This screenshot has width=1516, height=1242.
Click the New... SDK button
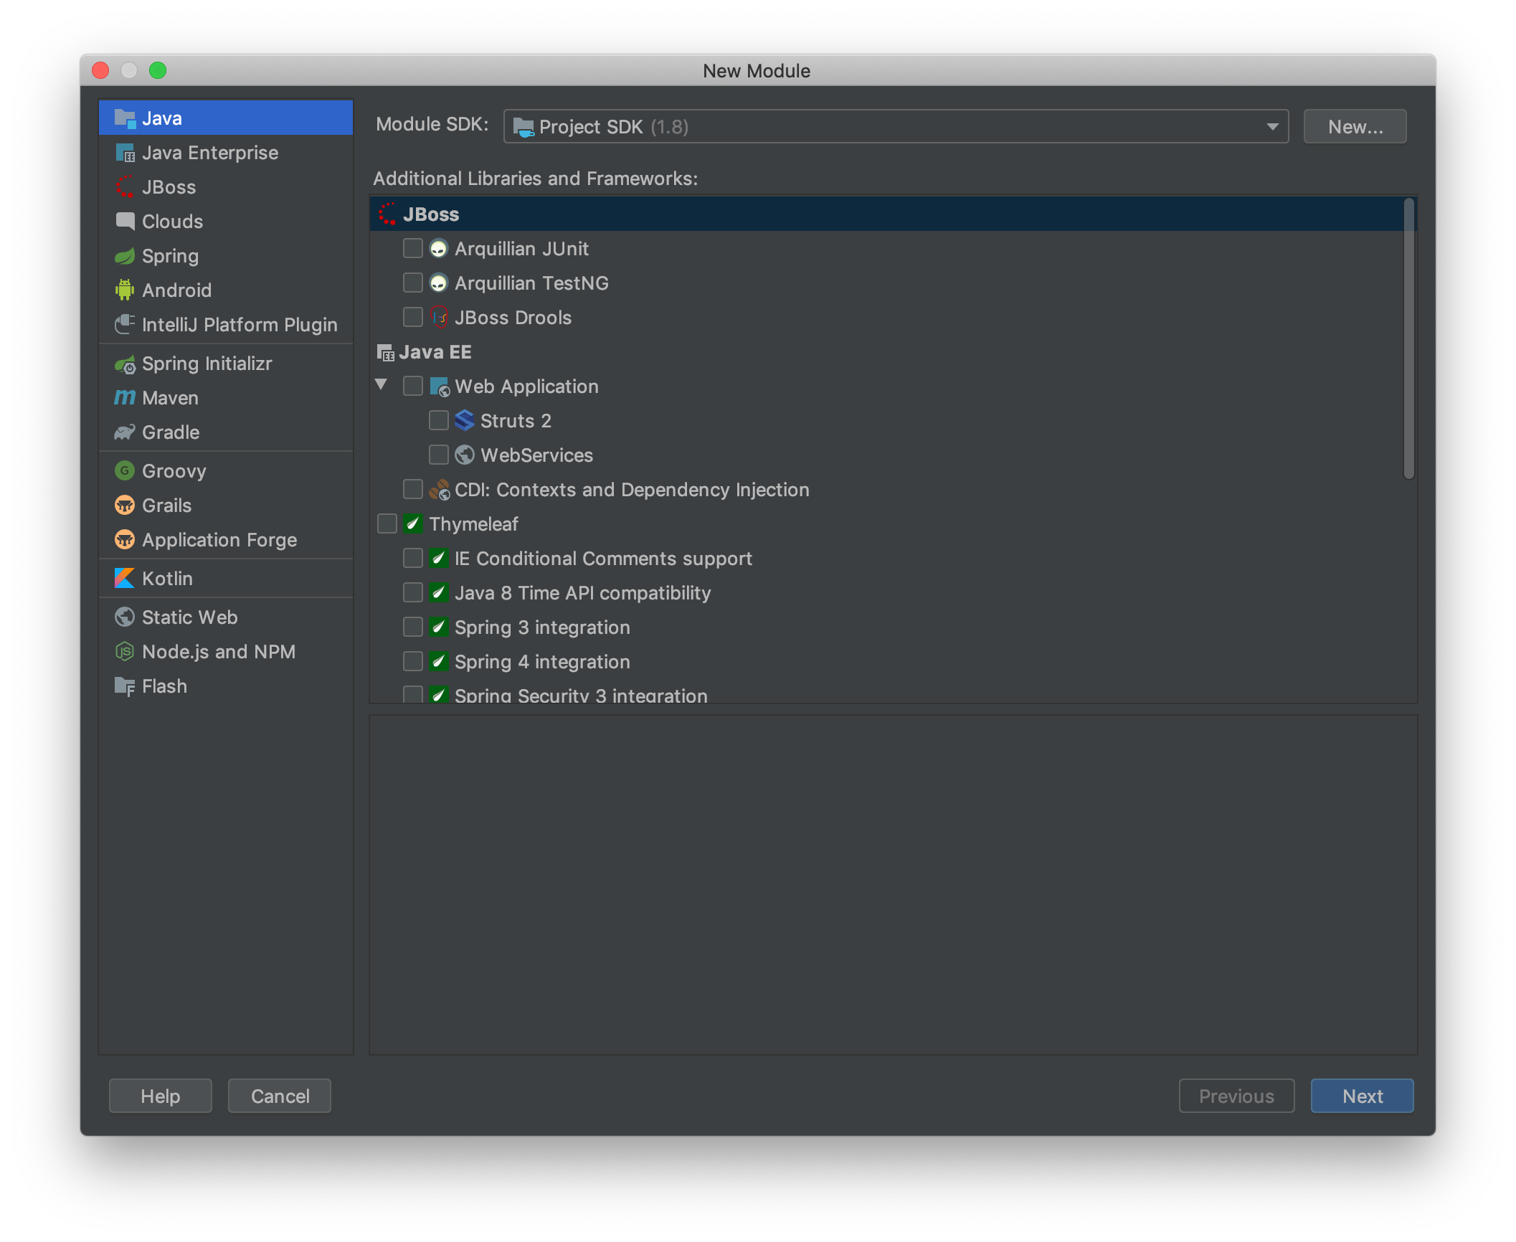point(1355,127)
